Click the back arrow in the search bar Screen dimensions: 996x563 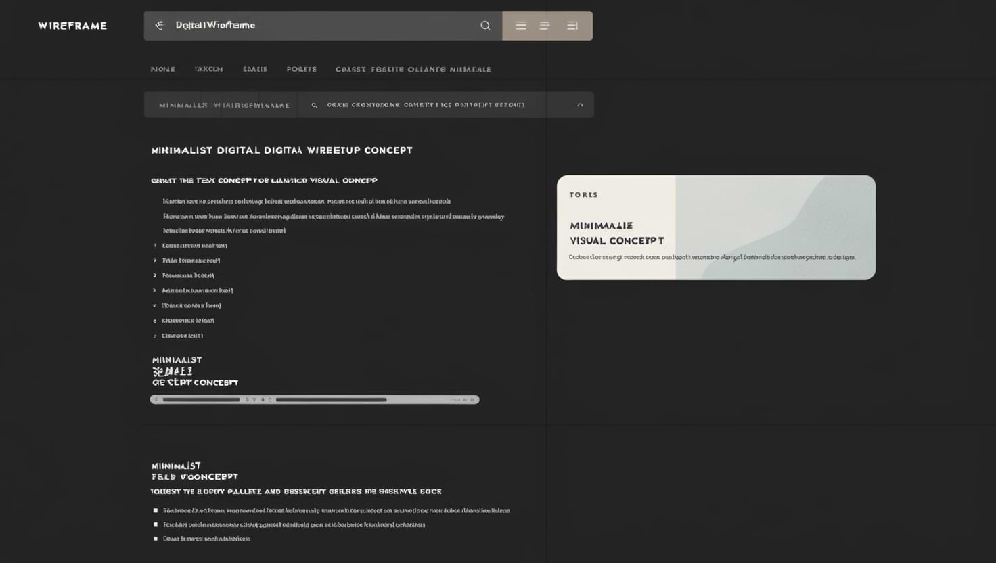(x=160, y=26)
